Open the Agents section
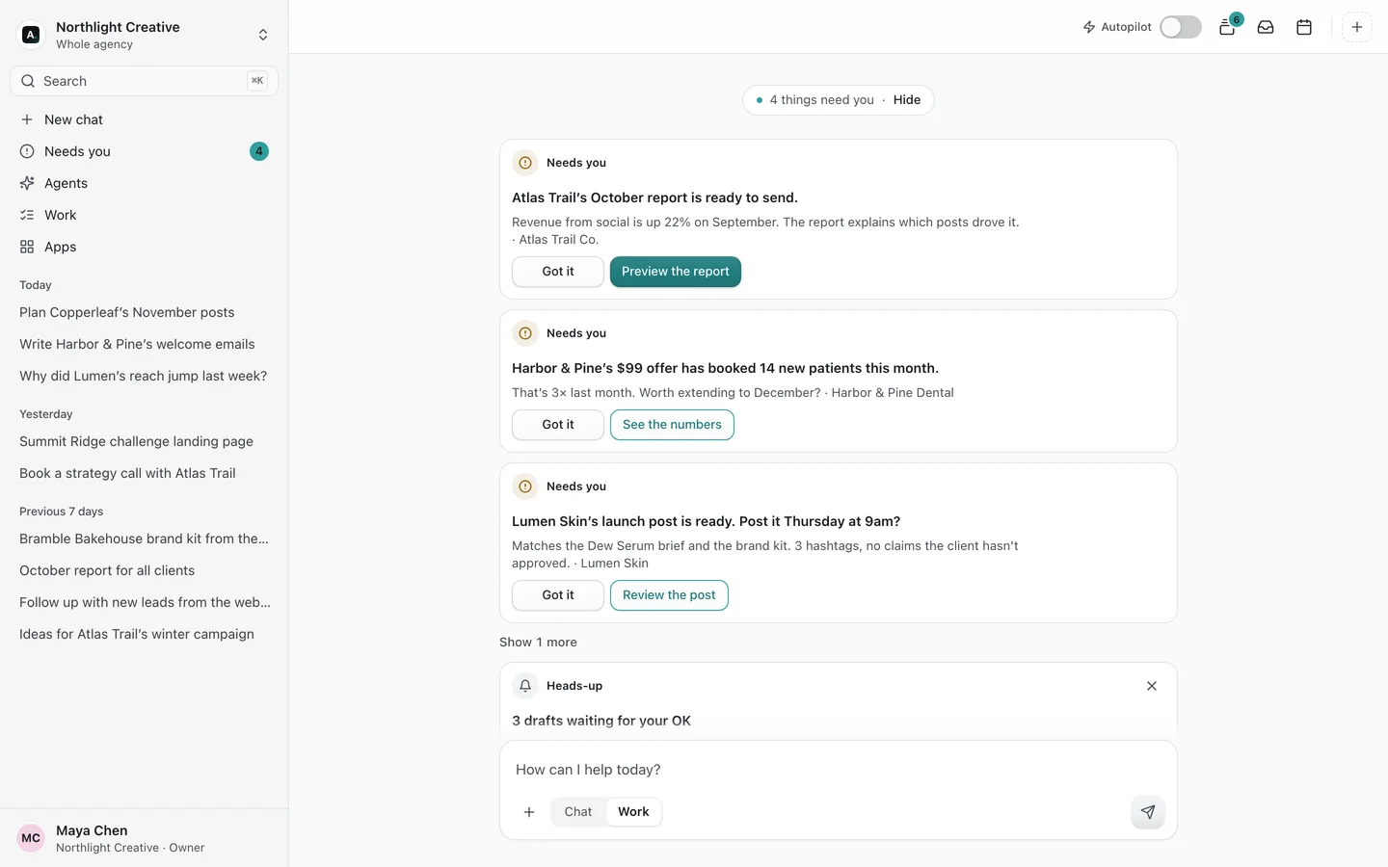Viewport: 1388px width, 867px height. [144, 183]
